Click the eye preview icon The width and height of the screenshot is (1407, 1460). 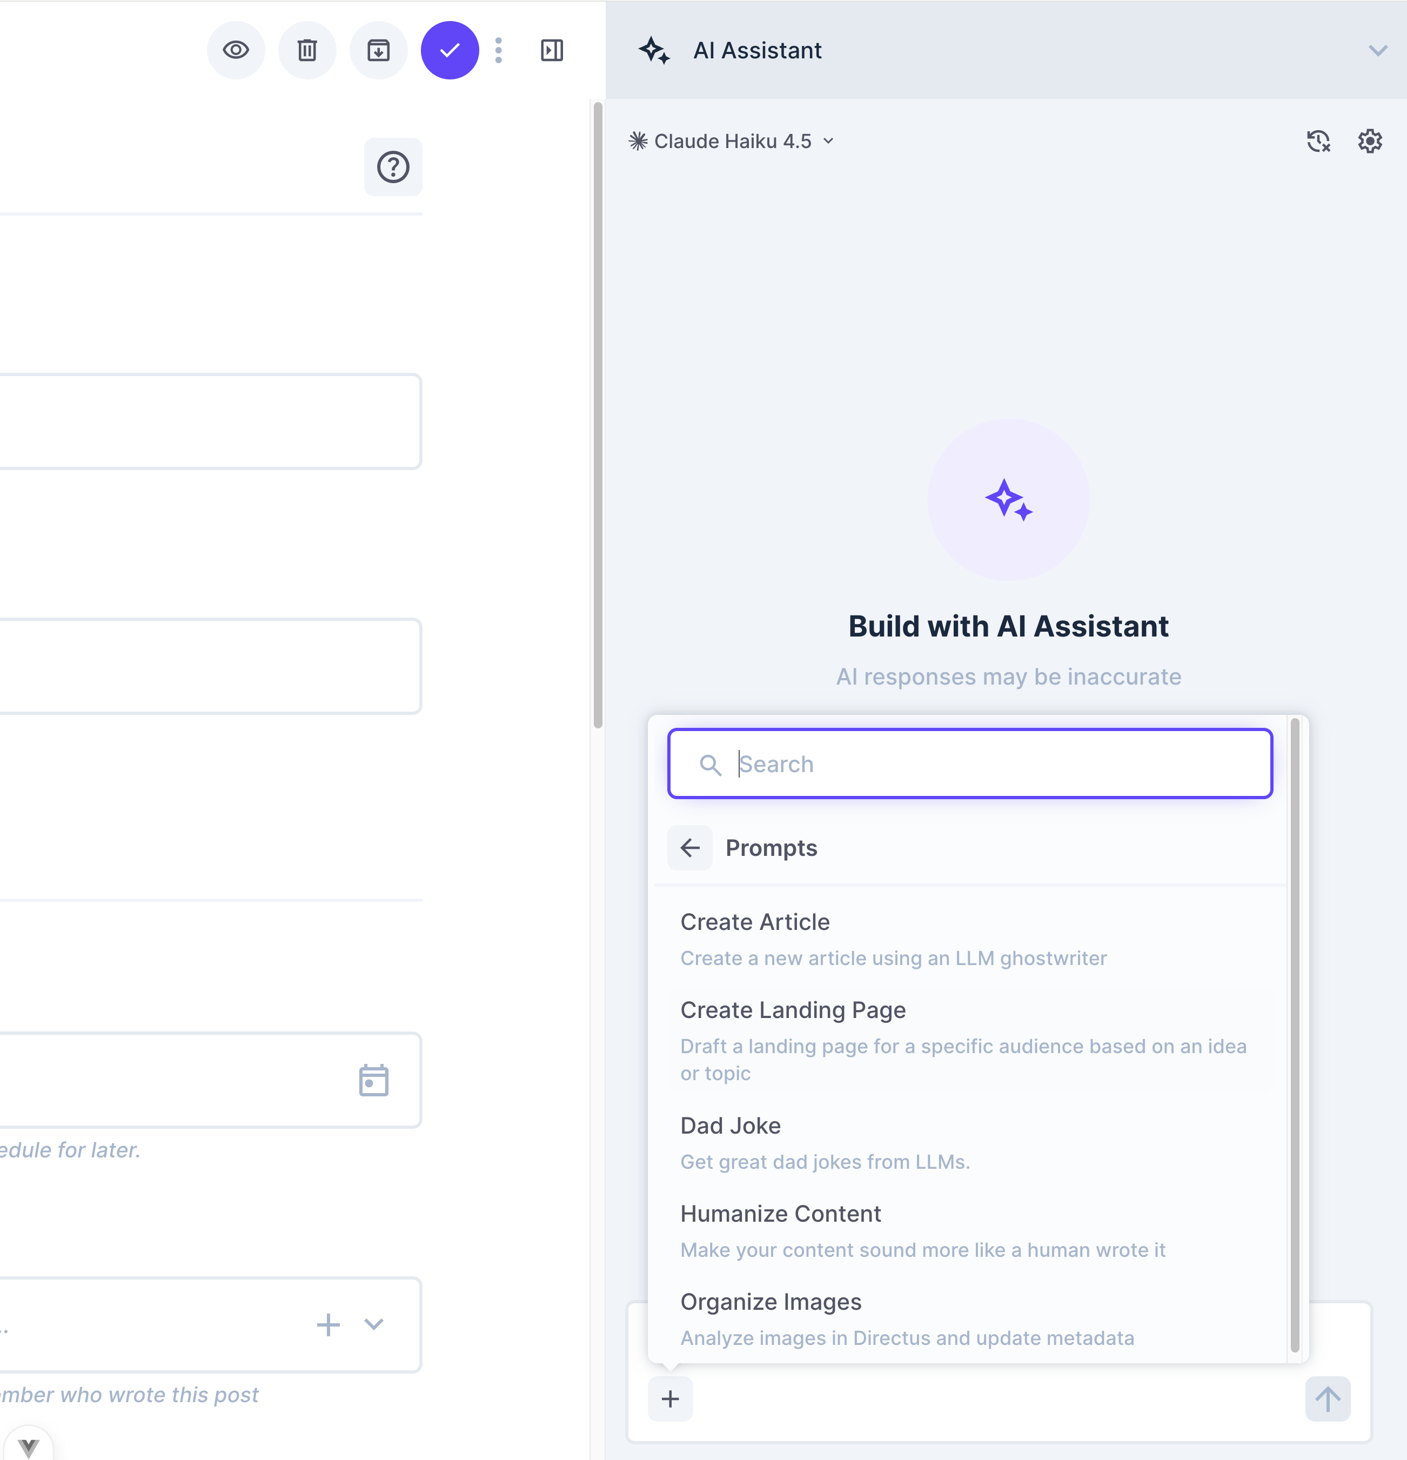[x=236, y=51]
